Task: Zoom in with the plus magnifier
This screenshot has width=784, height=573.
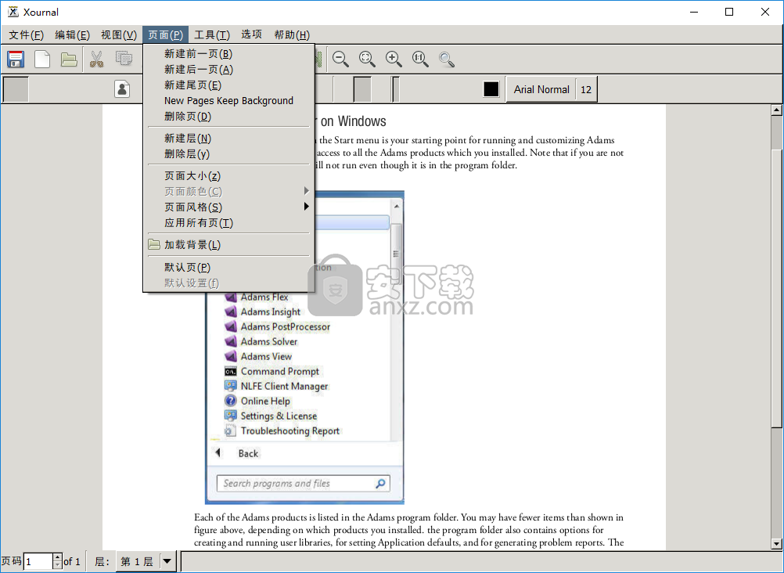Action: pos(394,59)
